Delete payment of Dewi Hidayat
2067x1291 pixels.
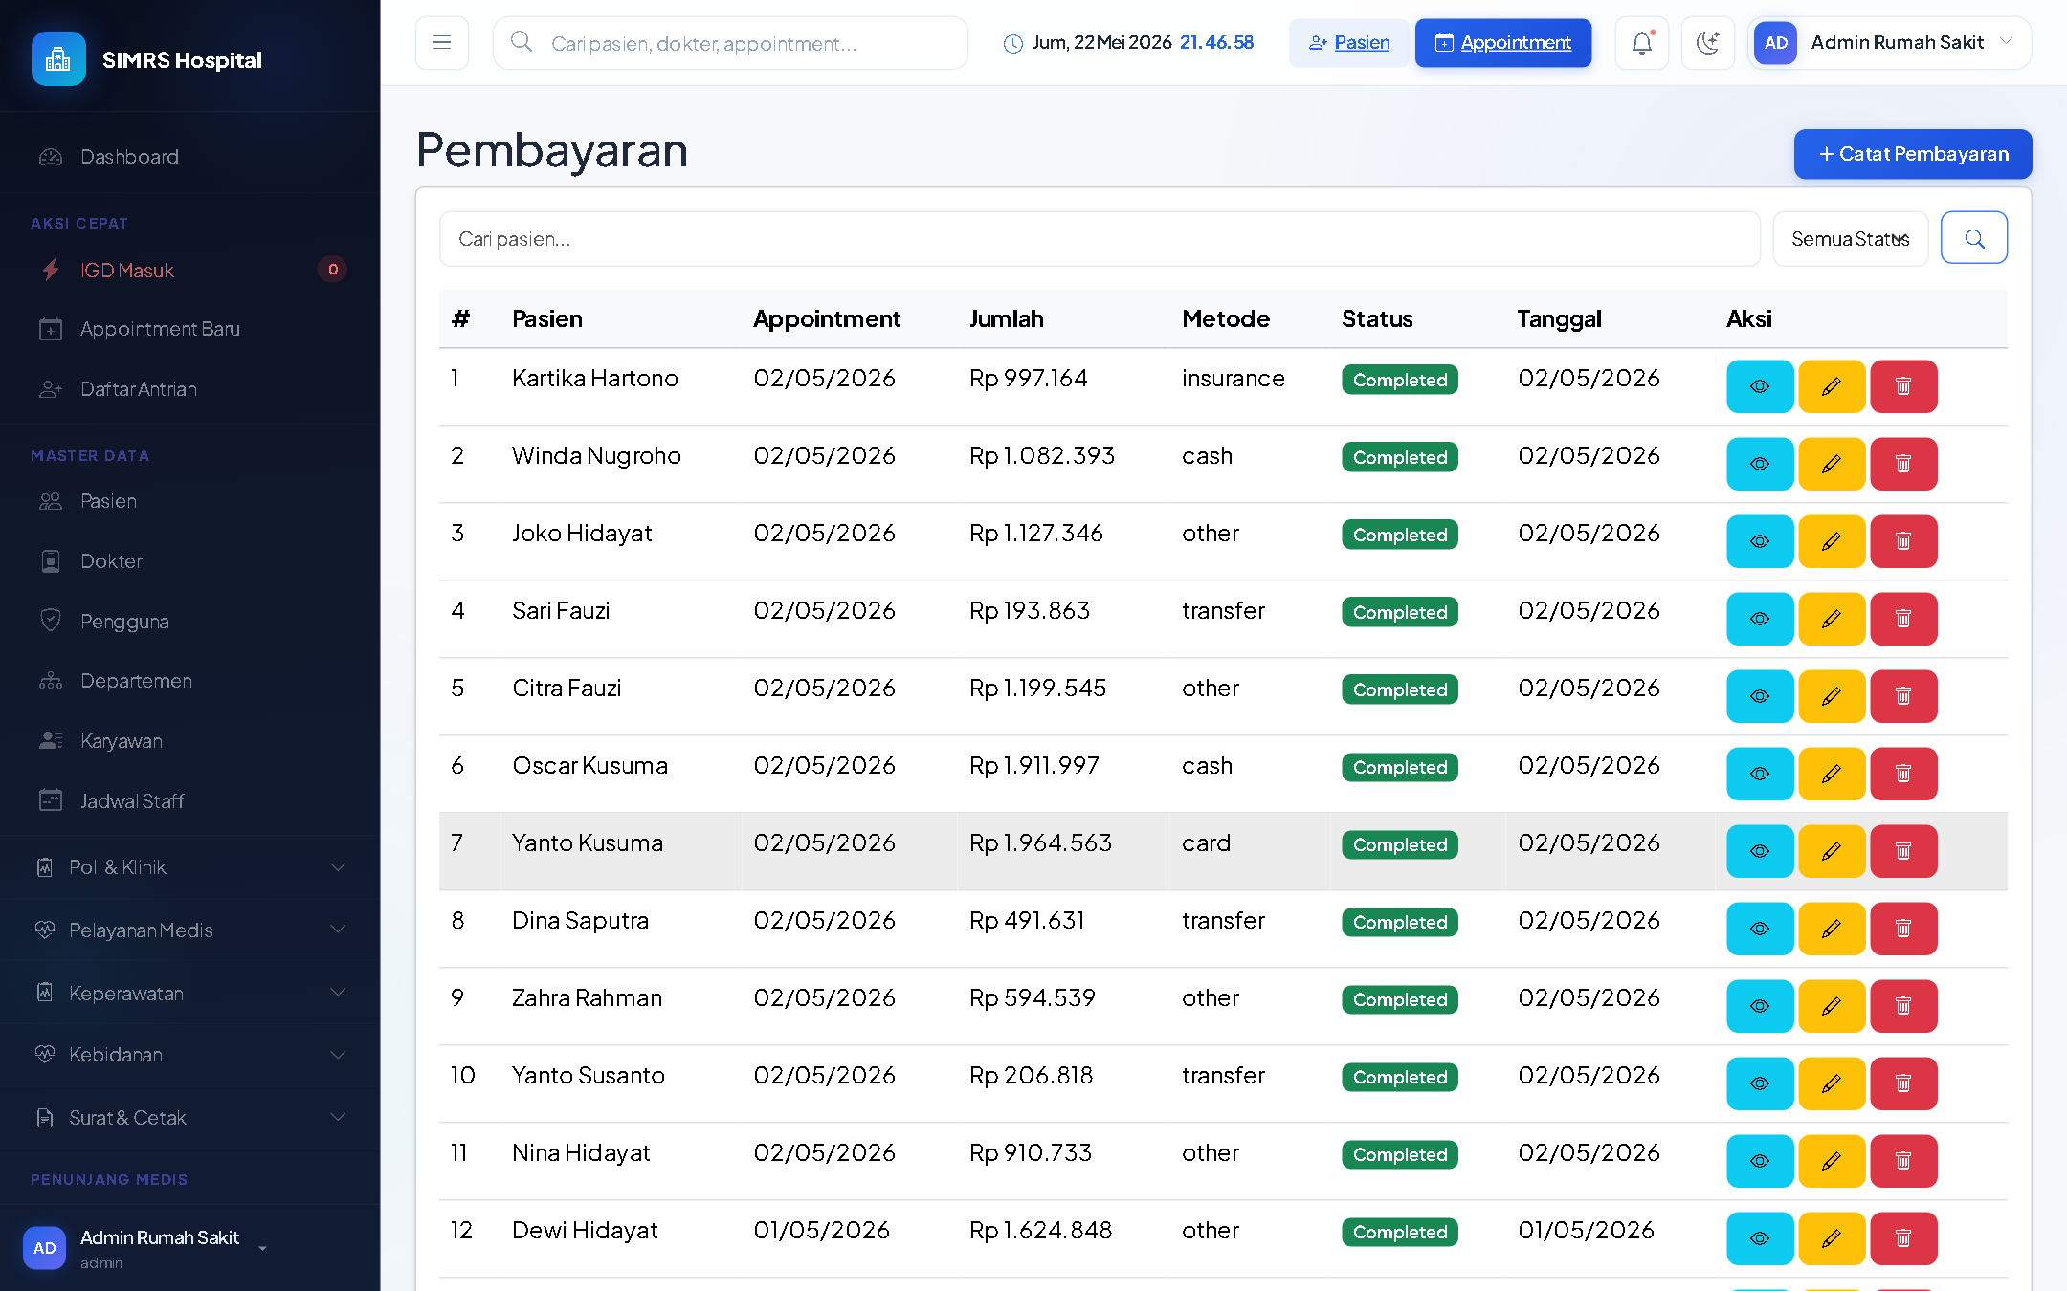click(x=1903, y=1238)
